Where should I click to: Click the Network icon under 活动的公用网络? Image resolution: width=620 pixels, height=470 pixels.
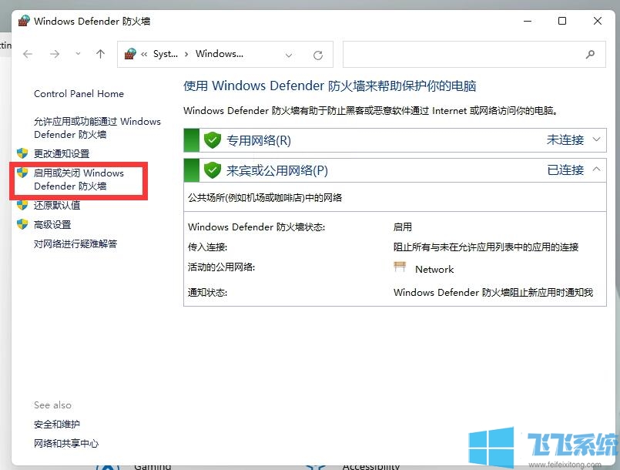(400, 268)
